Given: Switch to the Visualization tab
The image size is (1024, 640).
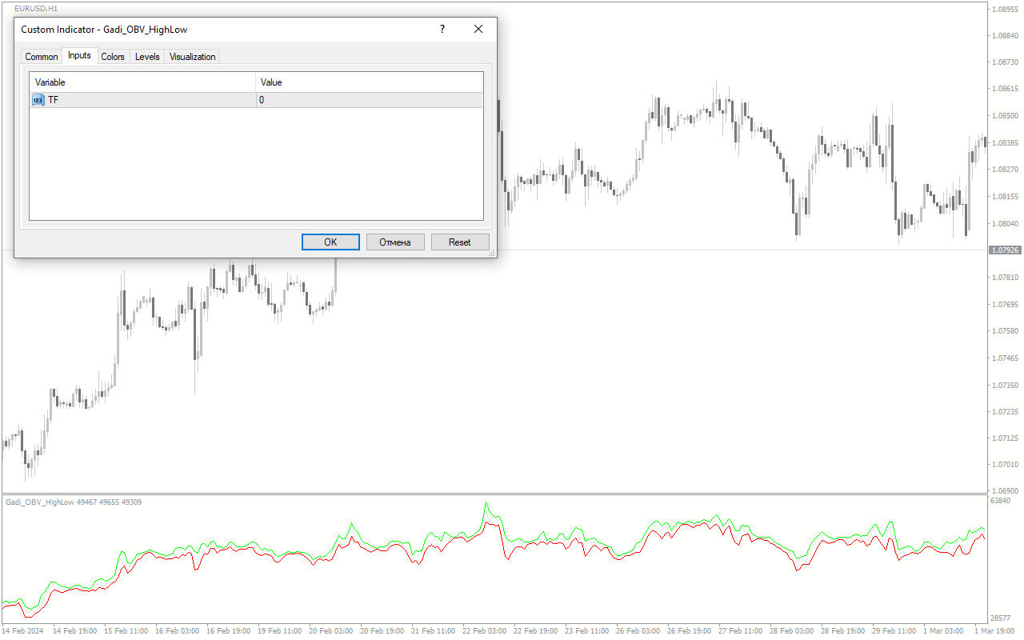Looking at the screenshot, I should (x=192, y=57).
